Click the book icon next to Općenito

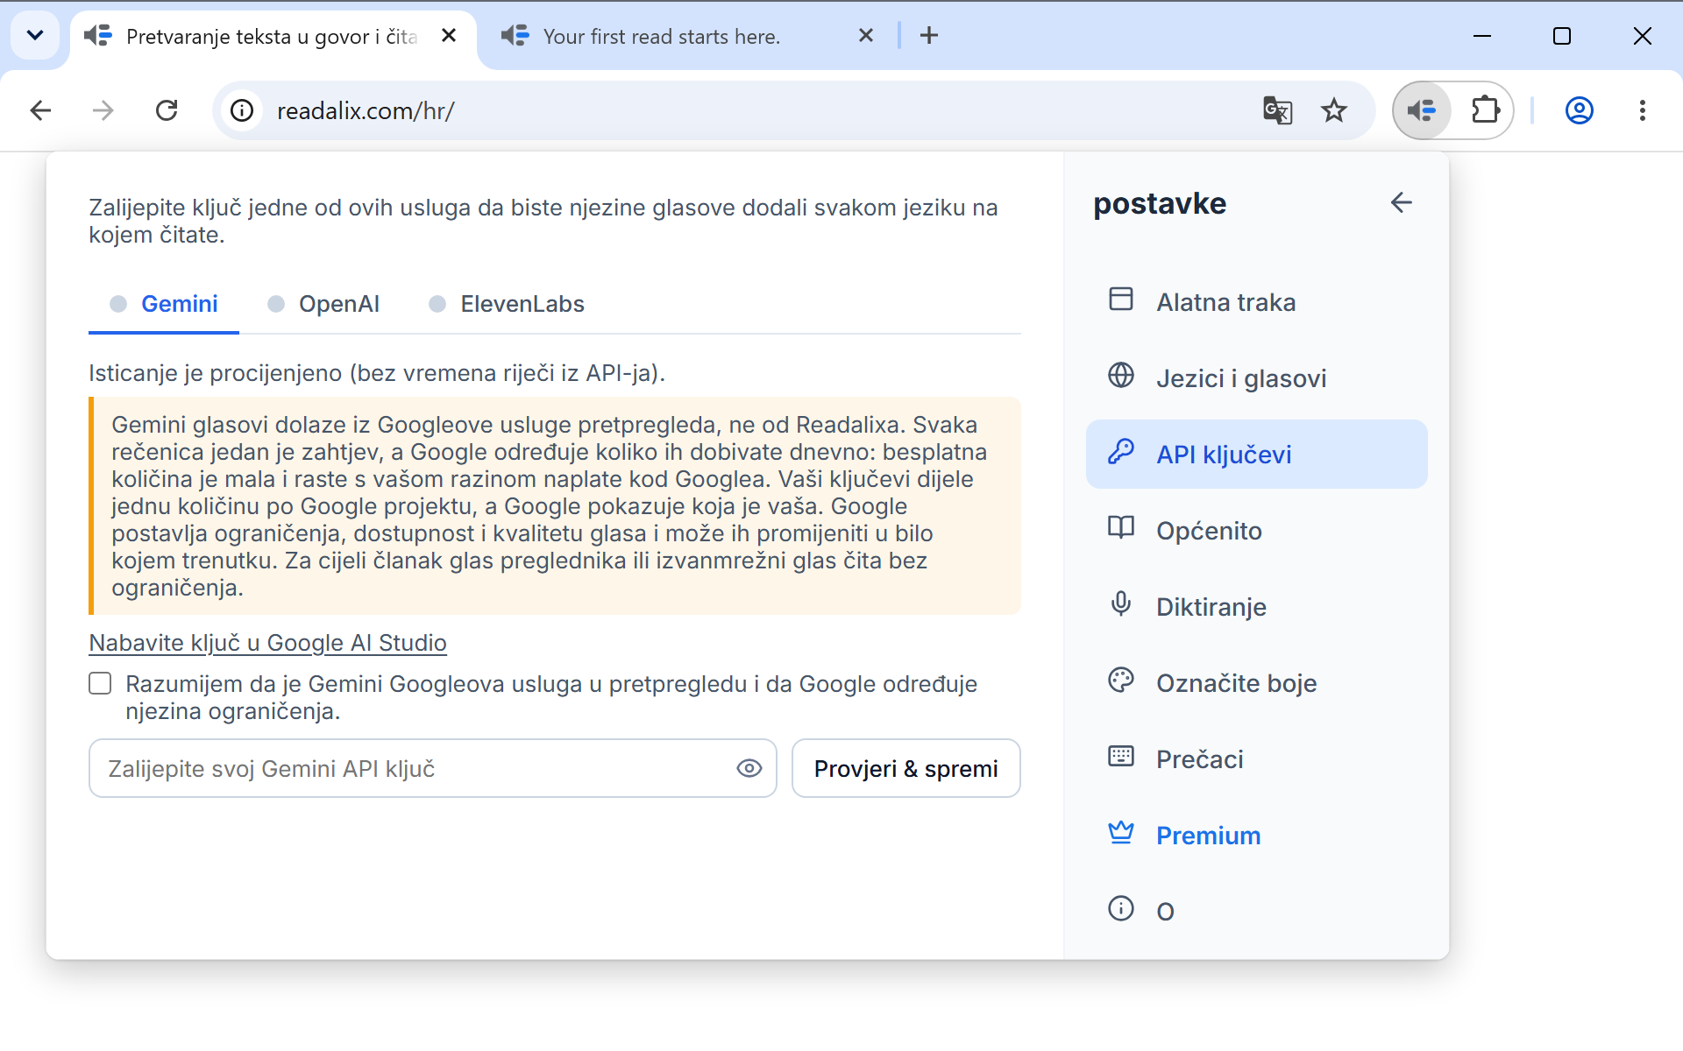pyautogui.click(x=1120, y=528)
